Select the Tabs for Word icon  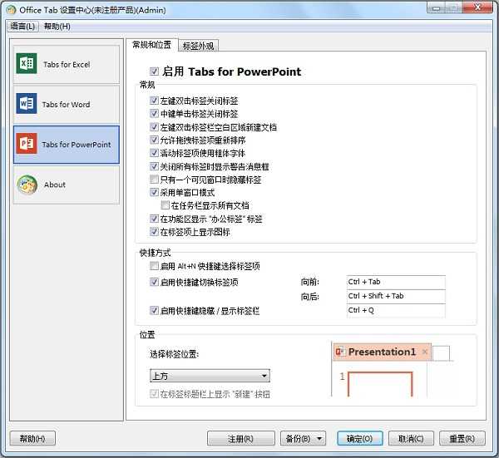[x=27, y=103]
